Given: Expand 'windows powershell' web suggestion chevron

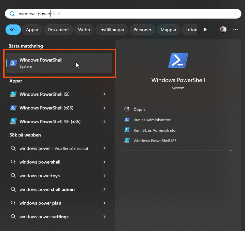Looking at the screenshot, I should pyautogui.click(x=104, y=162).
